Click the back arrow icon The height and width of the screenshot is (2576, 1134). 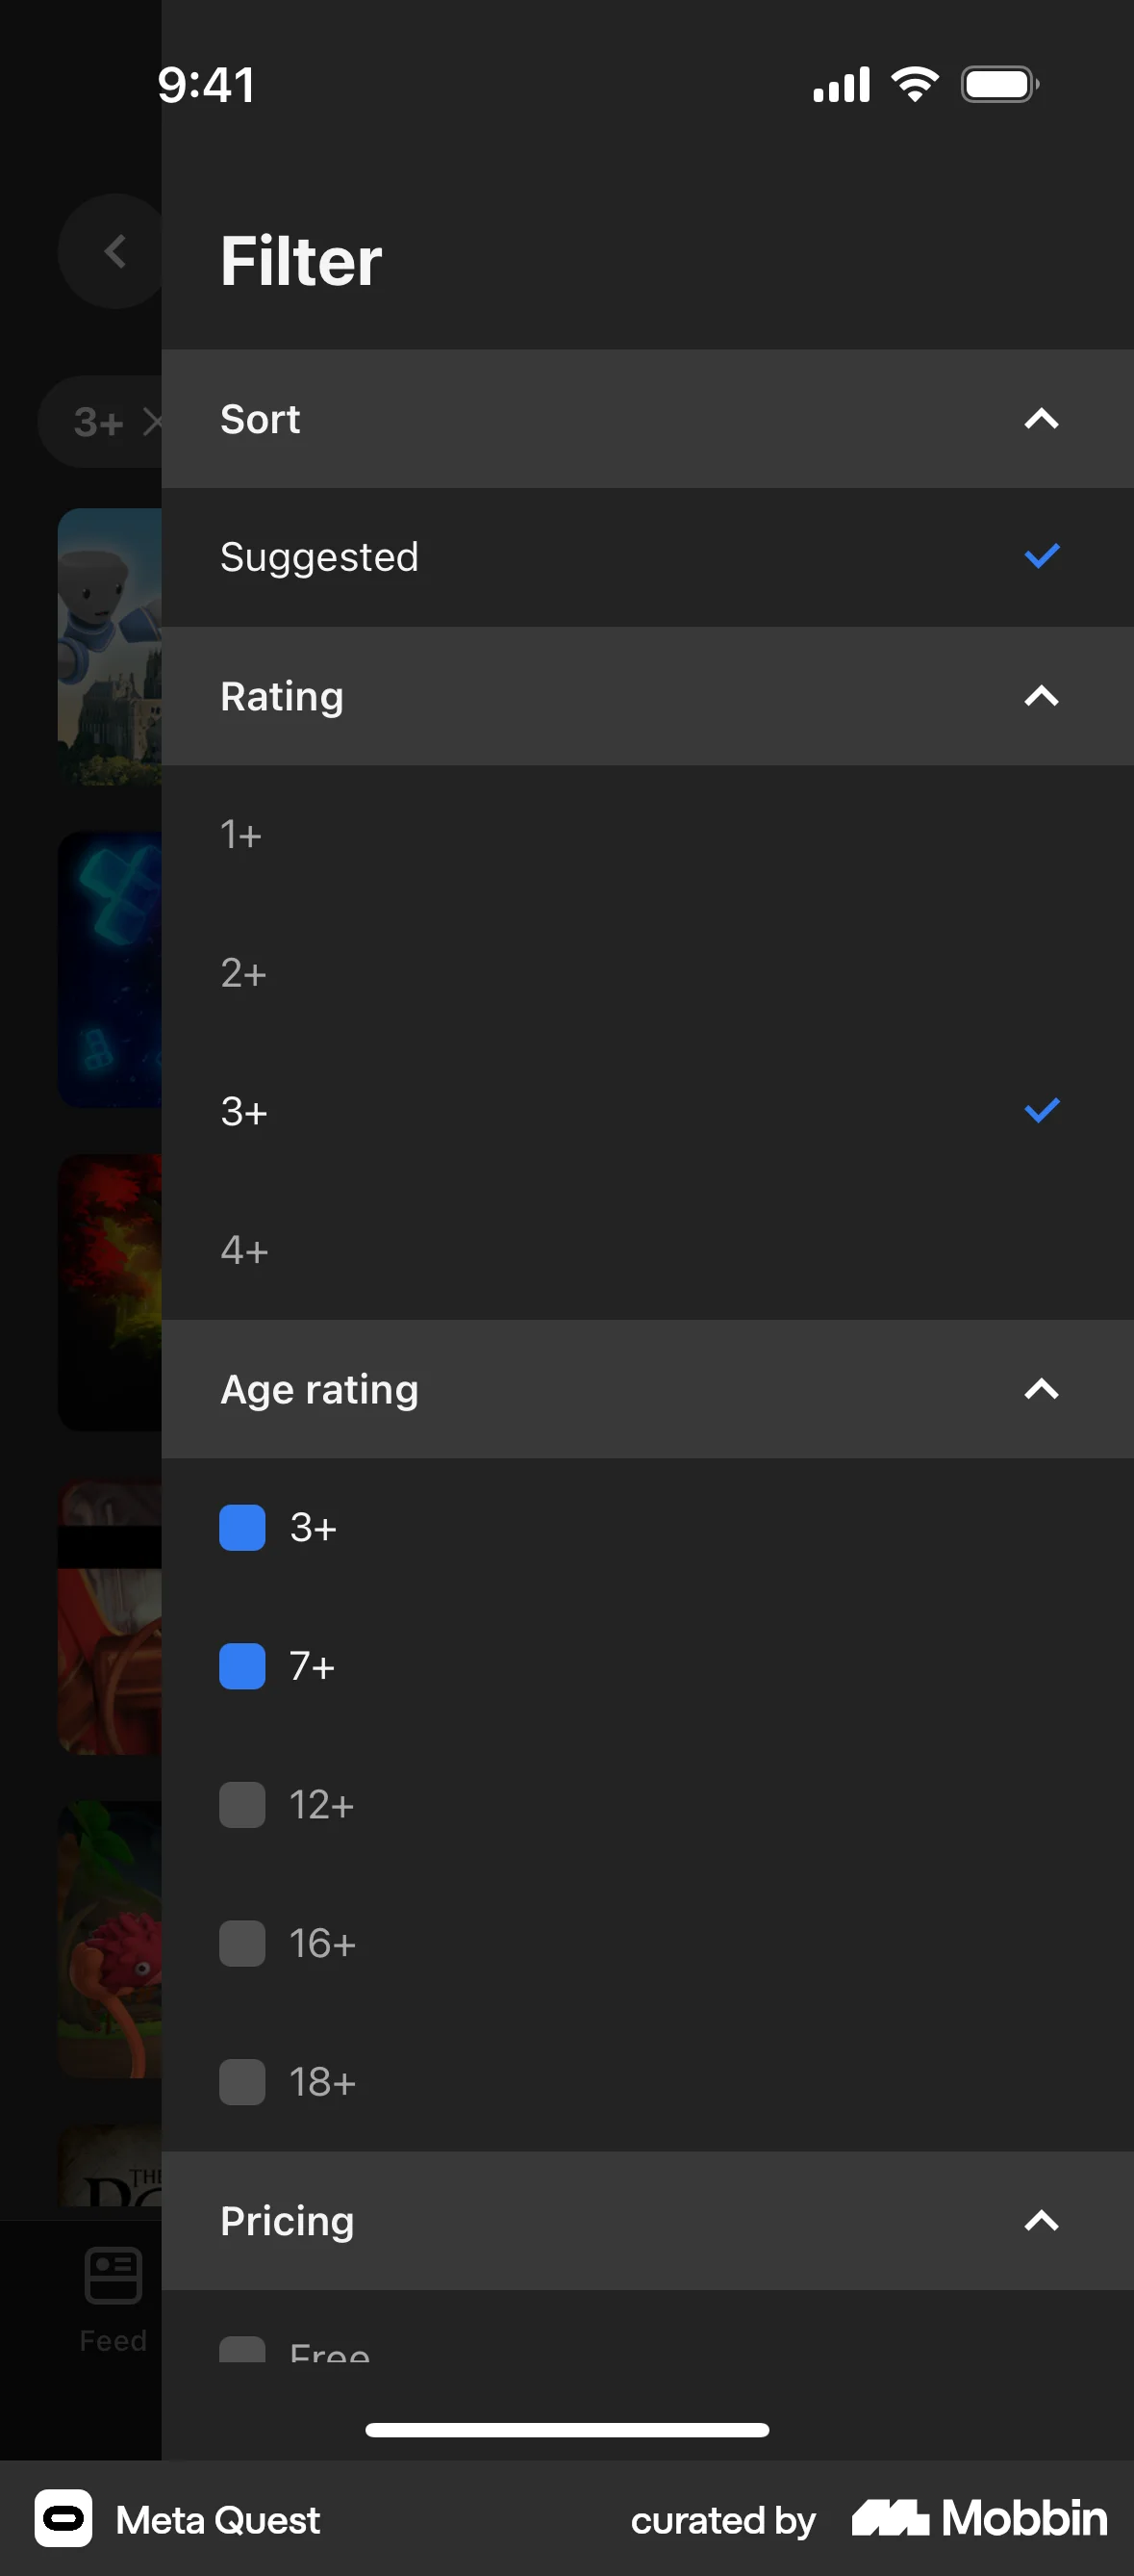click(x=112, y=251)
